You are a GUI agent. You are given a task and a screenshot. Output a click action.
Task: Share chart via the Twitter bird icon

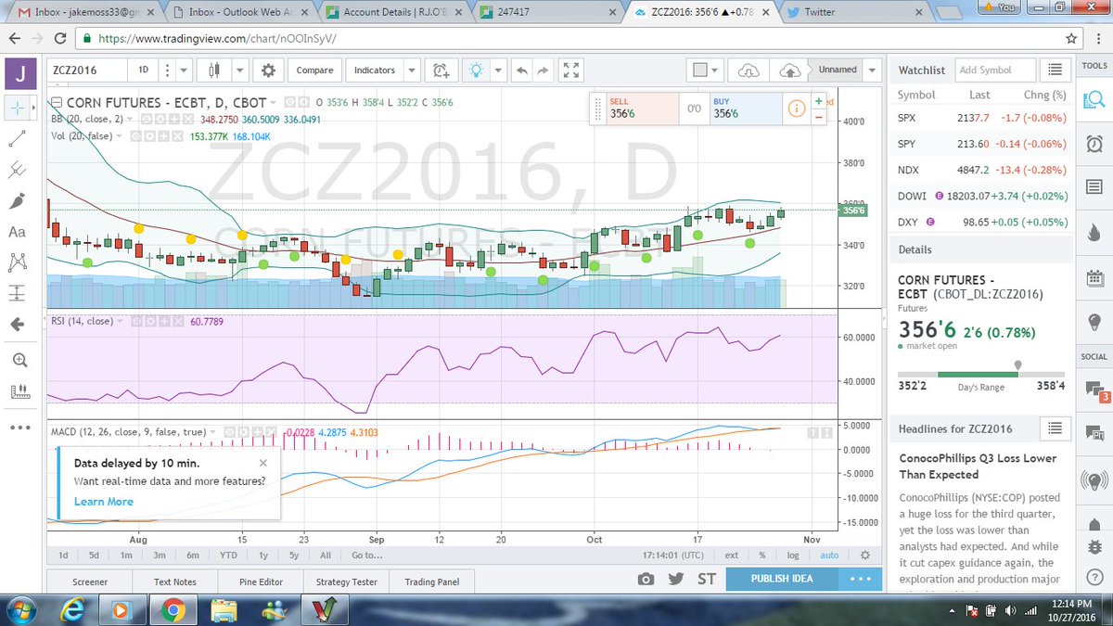click(676, 579)
